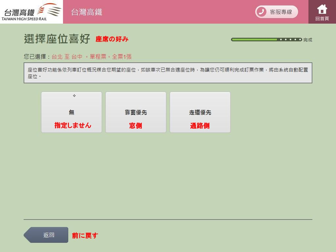Click the phone icon in 客服專線
The width and height of the screenshot is (336, 252).
[261, 12]
